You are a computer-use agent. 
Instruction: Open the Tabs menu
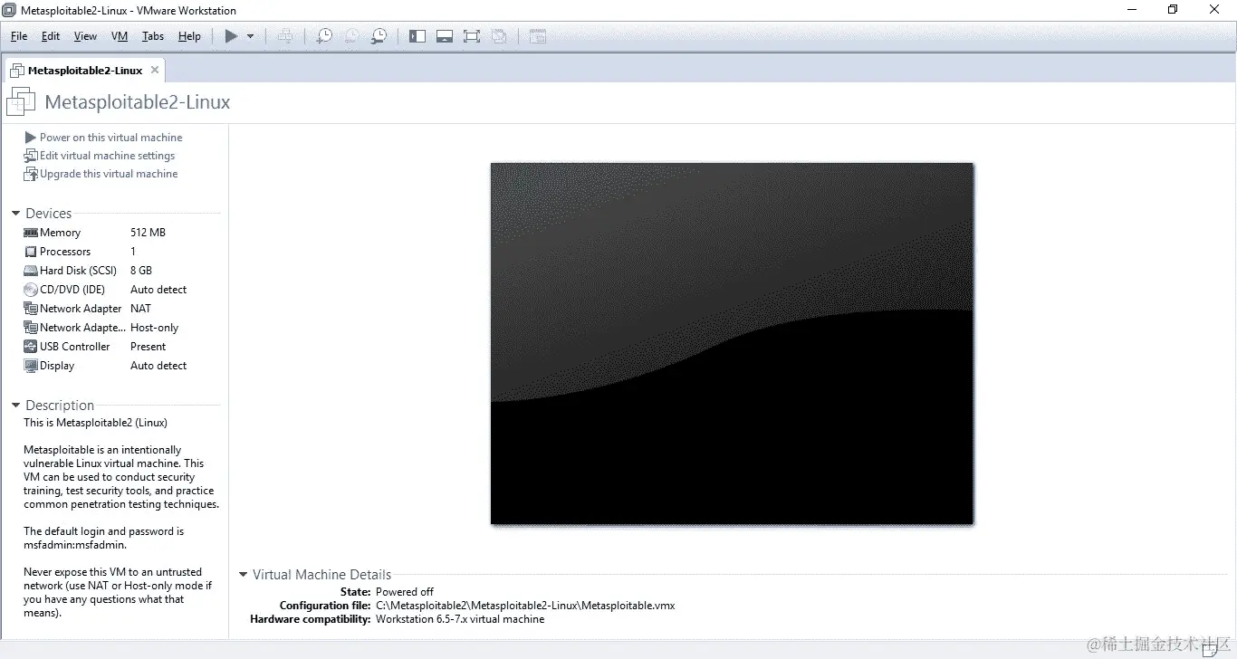pyautogui.click(x=153, y=36)
